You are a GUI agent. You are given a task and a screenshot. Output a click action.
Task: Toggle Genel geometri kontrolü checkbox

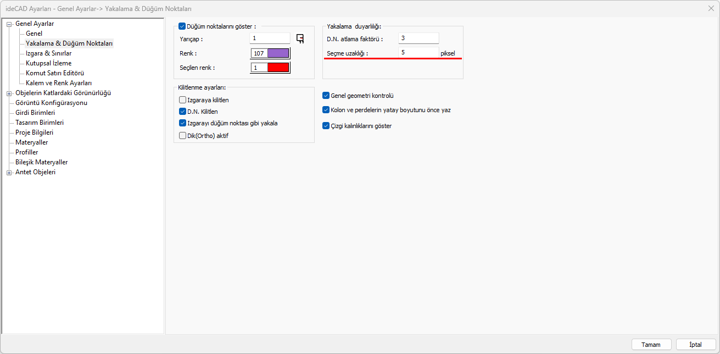click(x=326, y=96)
